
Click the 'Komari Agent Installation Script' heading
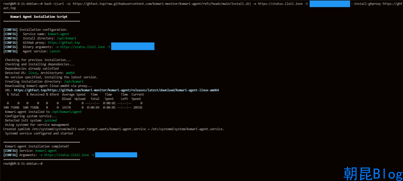[39, 17]
